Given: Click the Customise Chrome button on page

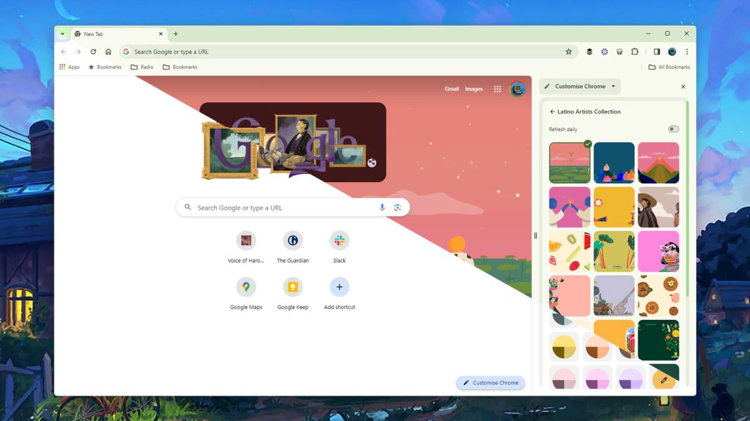Looking at the screenshot, I should (491, 383).
